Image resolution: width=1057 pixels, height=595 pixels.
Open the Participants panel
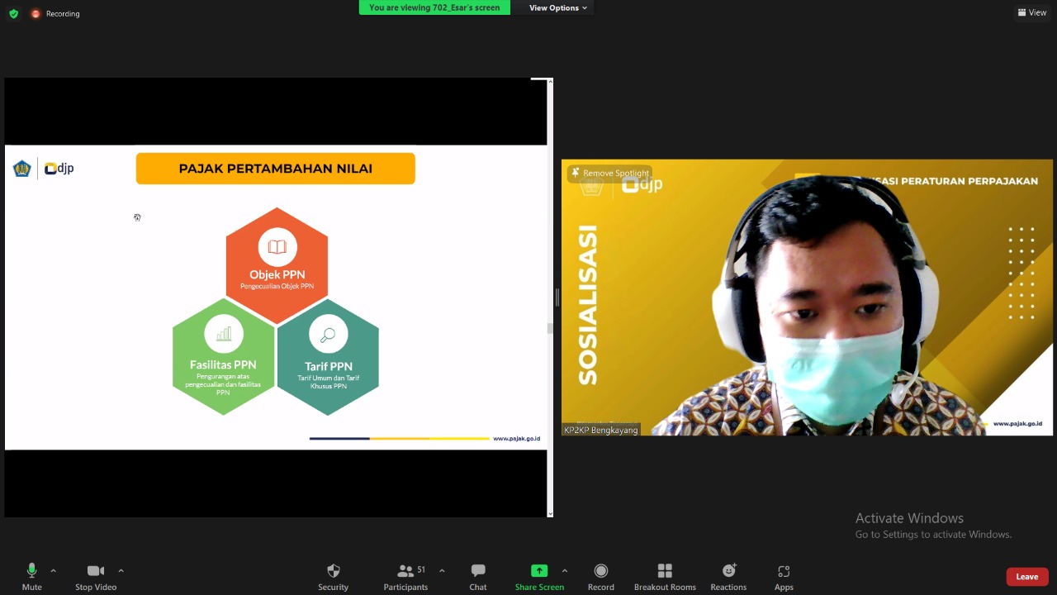(x=405, y=571)
